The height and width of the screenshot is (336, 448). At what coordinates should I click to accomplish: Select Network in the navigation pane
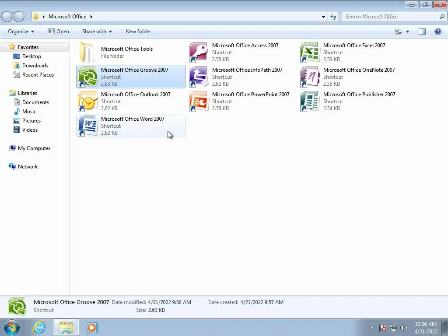pos(28,167)
